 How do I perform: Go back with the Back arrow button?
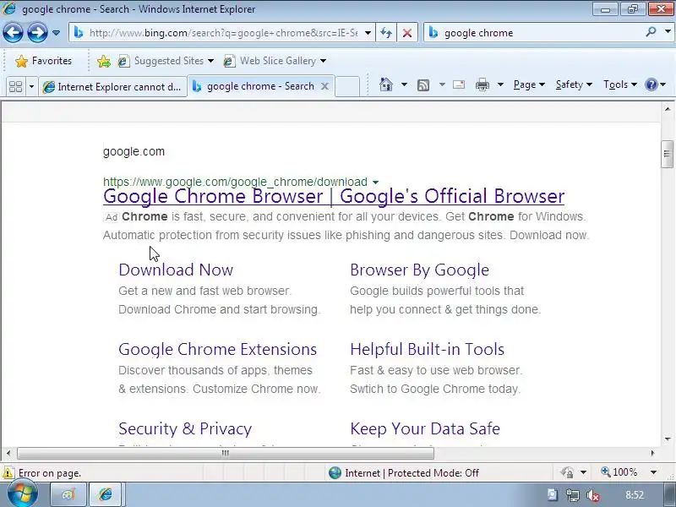click(13, 32)
